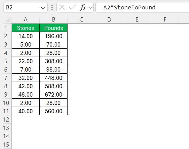189x149 pixels.
Task: Select row 14 header
Action: 6,136
